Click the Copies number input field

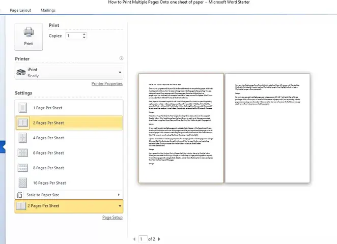pos(74,36)
